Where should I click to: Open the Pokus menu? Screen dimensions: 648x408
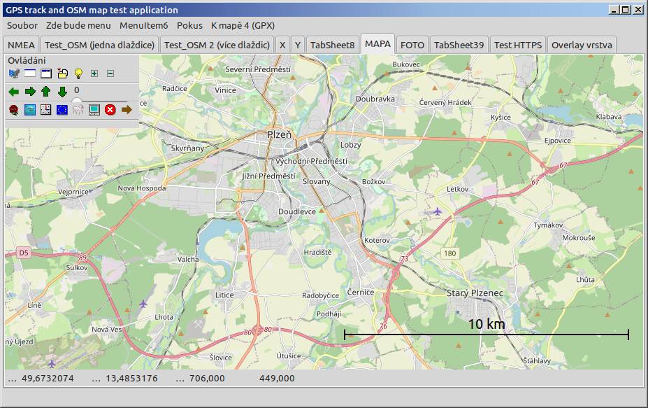click(x=189, y=26)
